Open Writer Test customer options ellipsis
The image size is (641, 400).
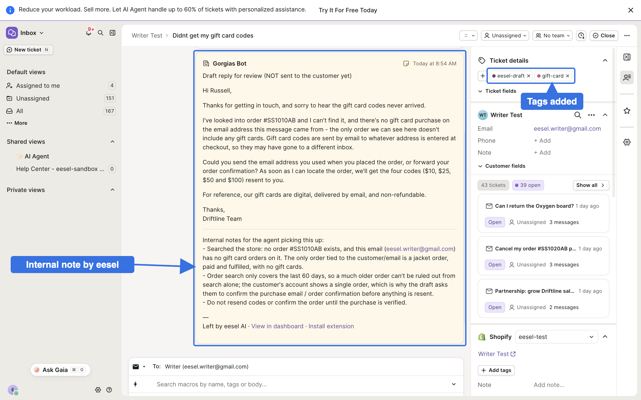[x=591, y=115]
